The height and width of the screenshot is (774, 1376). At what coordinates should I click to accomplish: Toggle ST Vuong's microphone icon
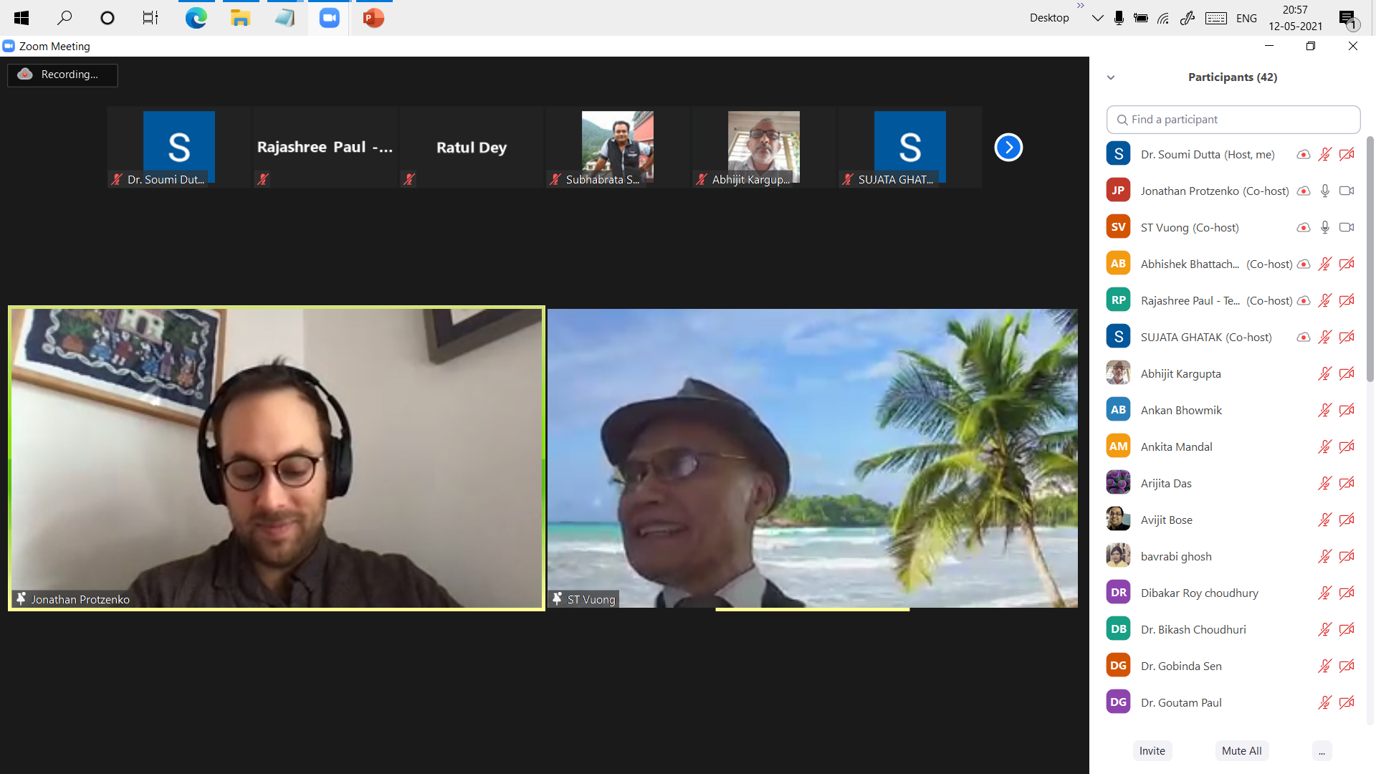pos(1325,227)
